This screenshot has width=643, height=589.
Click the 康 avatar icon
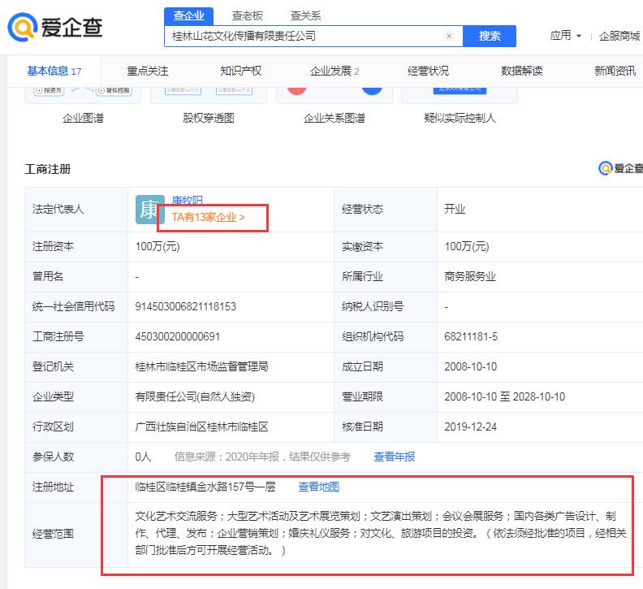tap(149, 210)
